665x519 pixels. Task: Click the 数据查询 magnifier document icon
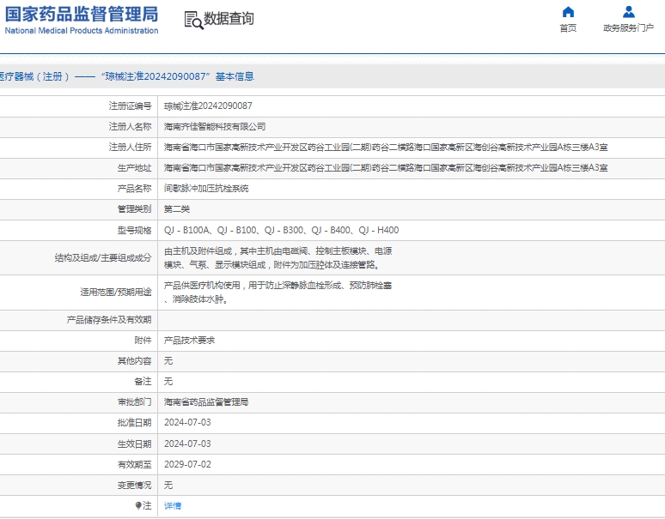[x=193, y=20]
